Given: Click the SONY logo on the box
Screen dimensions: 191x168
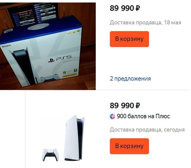Looking at the screenshot, I should click(6, 46).
